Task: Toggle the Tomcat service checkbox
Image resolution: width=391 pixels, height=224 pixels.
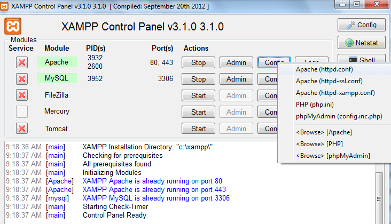Action: 22,129
